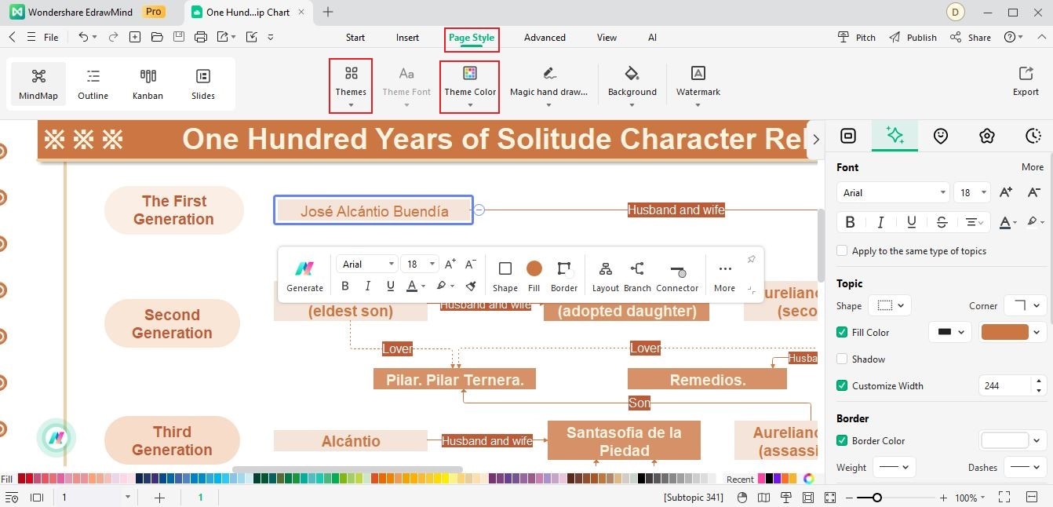1053x507 pixels.
Task: Click the Border icon in floating toolbar
Action: click(x=563, y=276)
